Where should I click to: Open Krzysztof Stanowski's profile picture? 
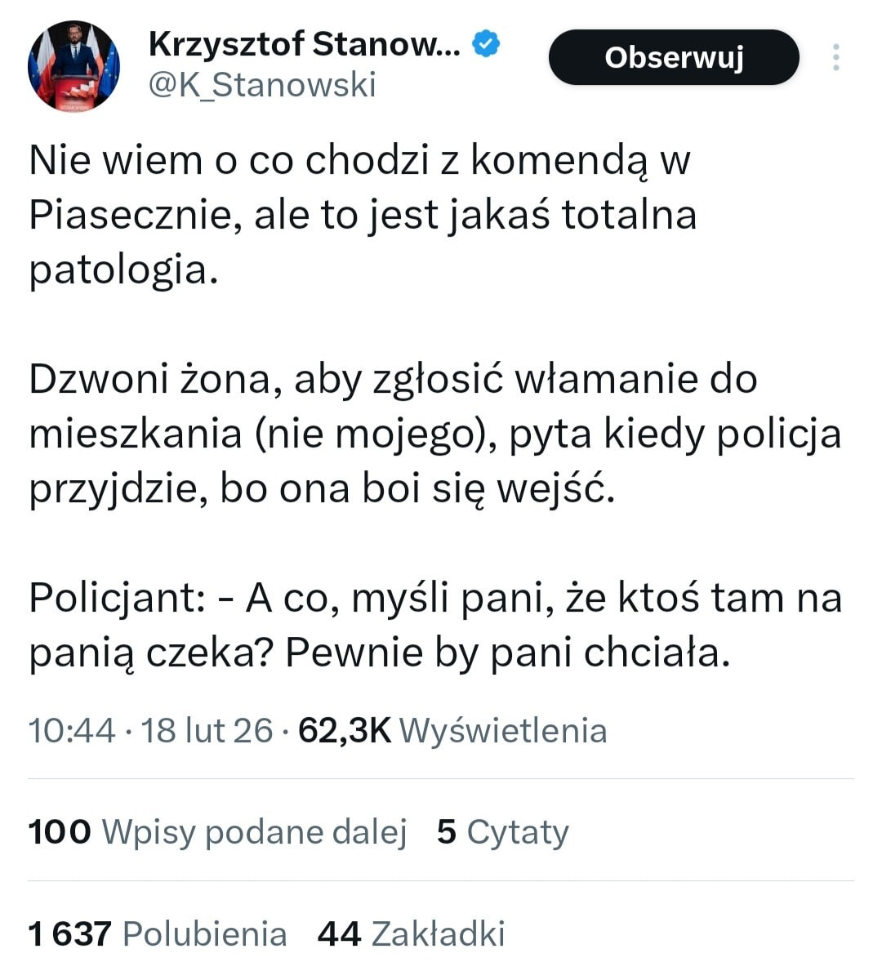[x=73, y=66]
